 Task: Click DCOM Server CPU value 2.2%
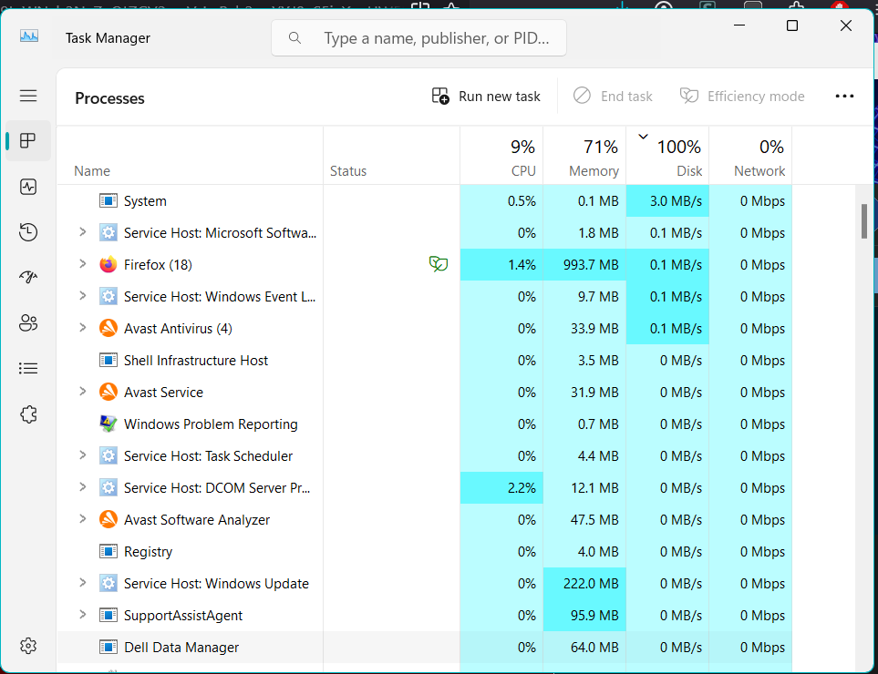click(522, 488)
